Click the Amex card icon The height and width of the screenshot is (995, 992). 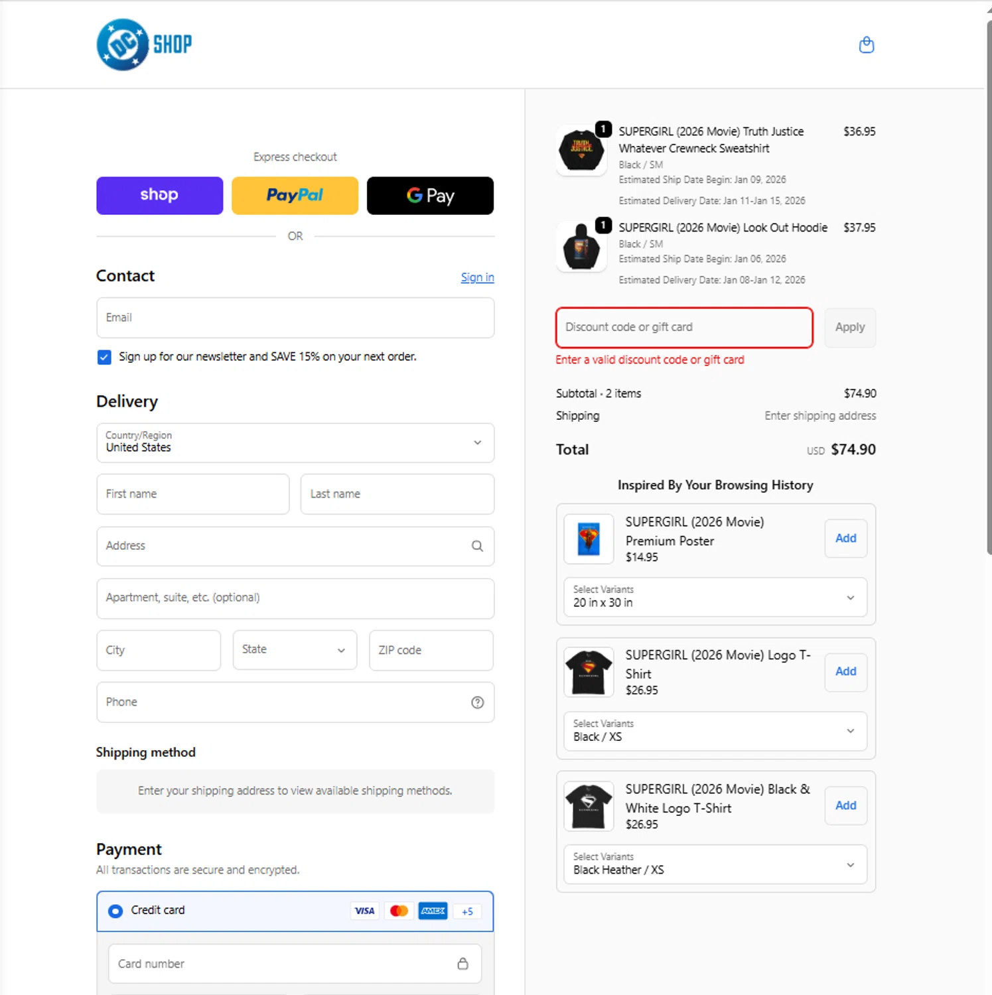pyautogui.click(x=433, y=911)
